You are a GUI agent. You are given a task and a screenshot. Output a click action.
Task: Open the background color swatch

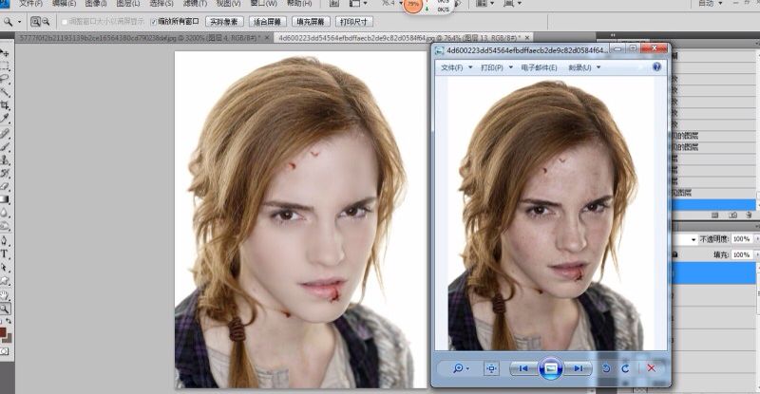pyautogui.click(x=9, y=338)
